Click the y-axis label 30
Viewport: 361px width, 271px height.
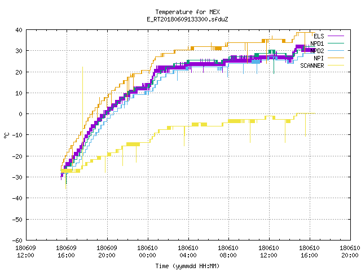[x=19, y=51]
